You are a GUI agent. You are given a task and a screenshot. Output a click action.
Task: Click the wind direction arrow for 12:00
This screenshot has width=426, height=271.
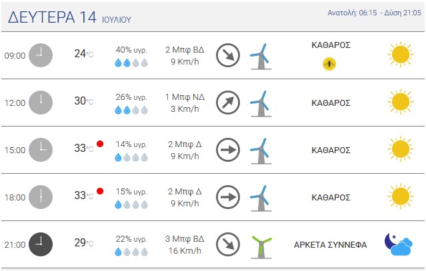coord(228,103)
